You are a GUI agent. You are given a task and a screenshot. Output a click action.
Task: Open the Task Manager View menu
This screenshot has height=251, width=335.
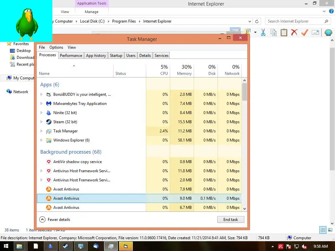[72, 47]
